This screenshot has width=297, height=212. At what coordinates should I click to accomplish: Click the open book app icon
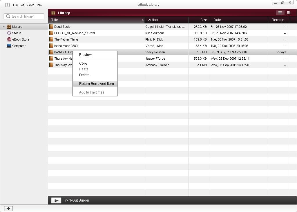pos(7,5)
